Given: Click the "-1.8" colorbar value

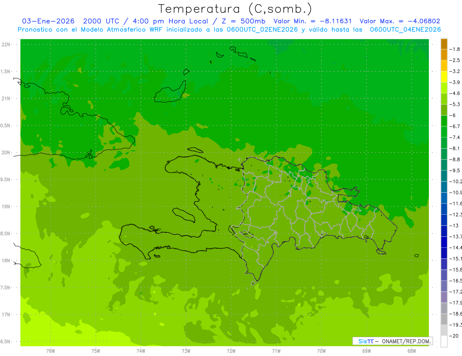Looking at the screenshot, I should tap(455, 49).
